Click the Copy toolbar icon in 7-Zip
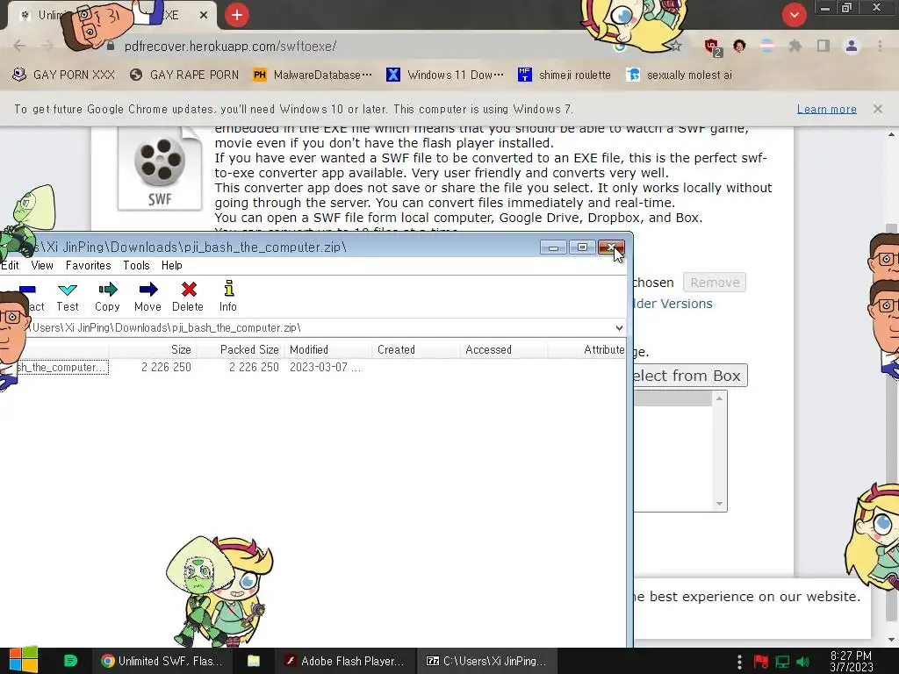 click(107, 298)
